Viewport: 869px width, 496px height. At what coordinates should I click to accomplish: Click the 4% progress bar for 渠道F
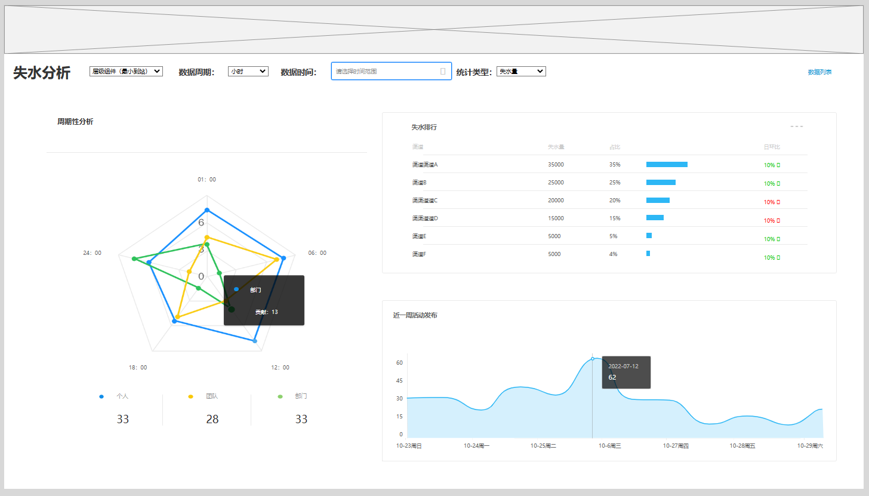click(648, 254)
